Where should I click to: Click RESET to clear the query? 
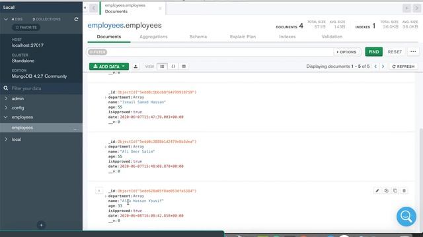coord(395,51)
